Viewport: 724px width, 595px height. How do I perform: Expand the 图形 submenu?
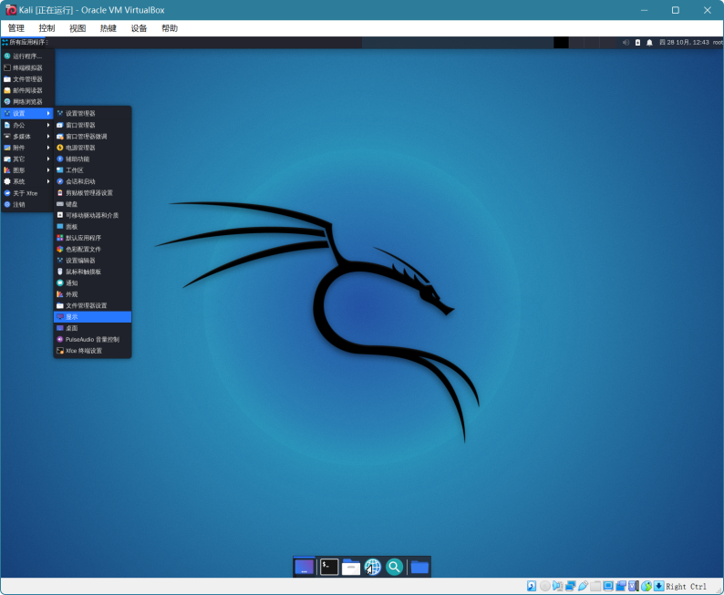27,170
